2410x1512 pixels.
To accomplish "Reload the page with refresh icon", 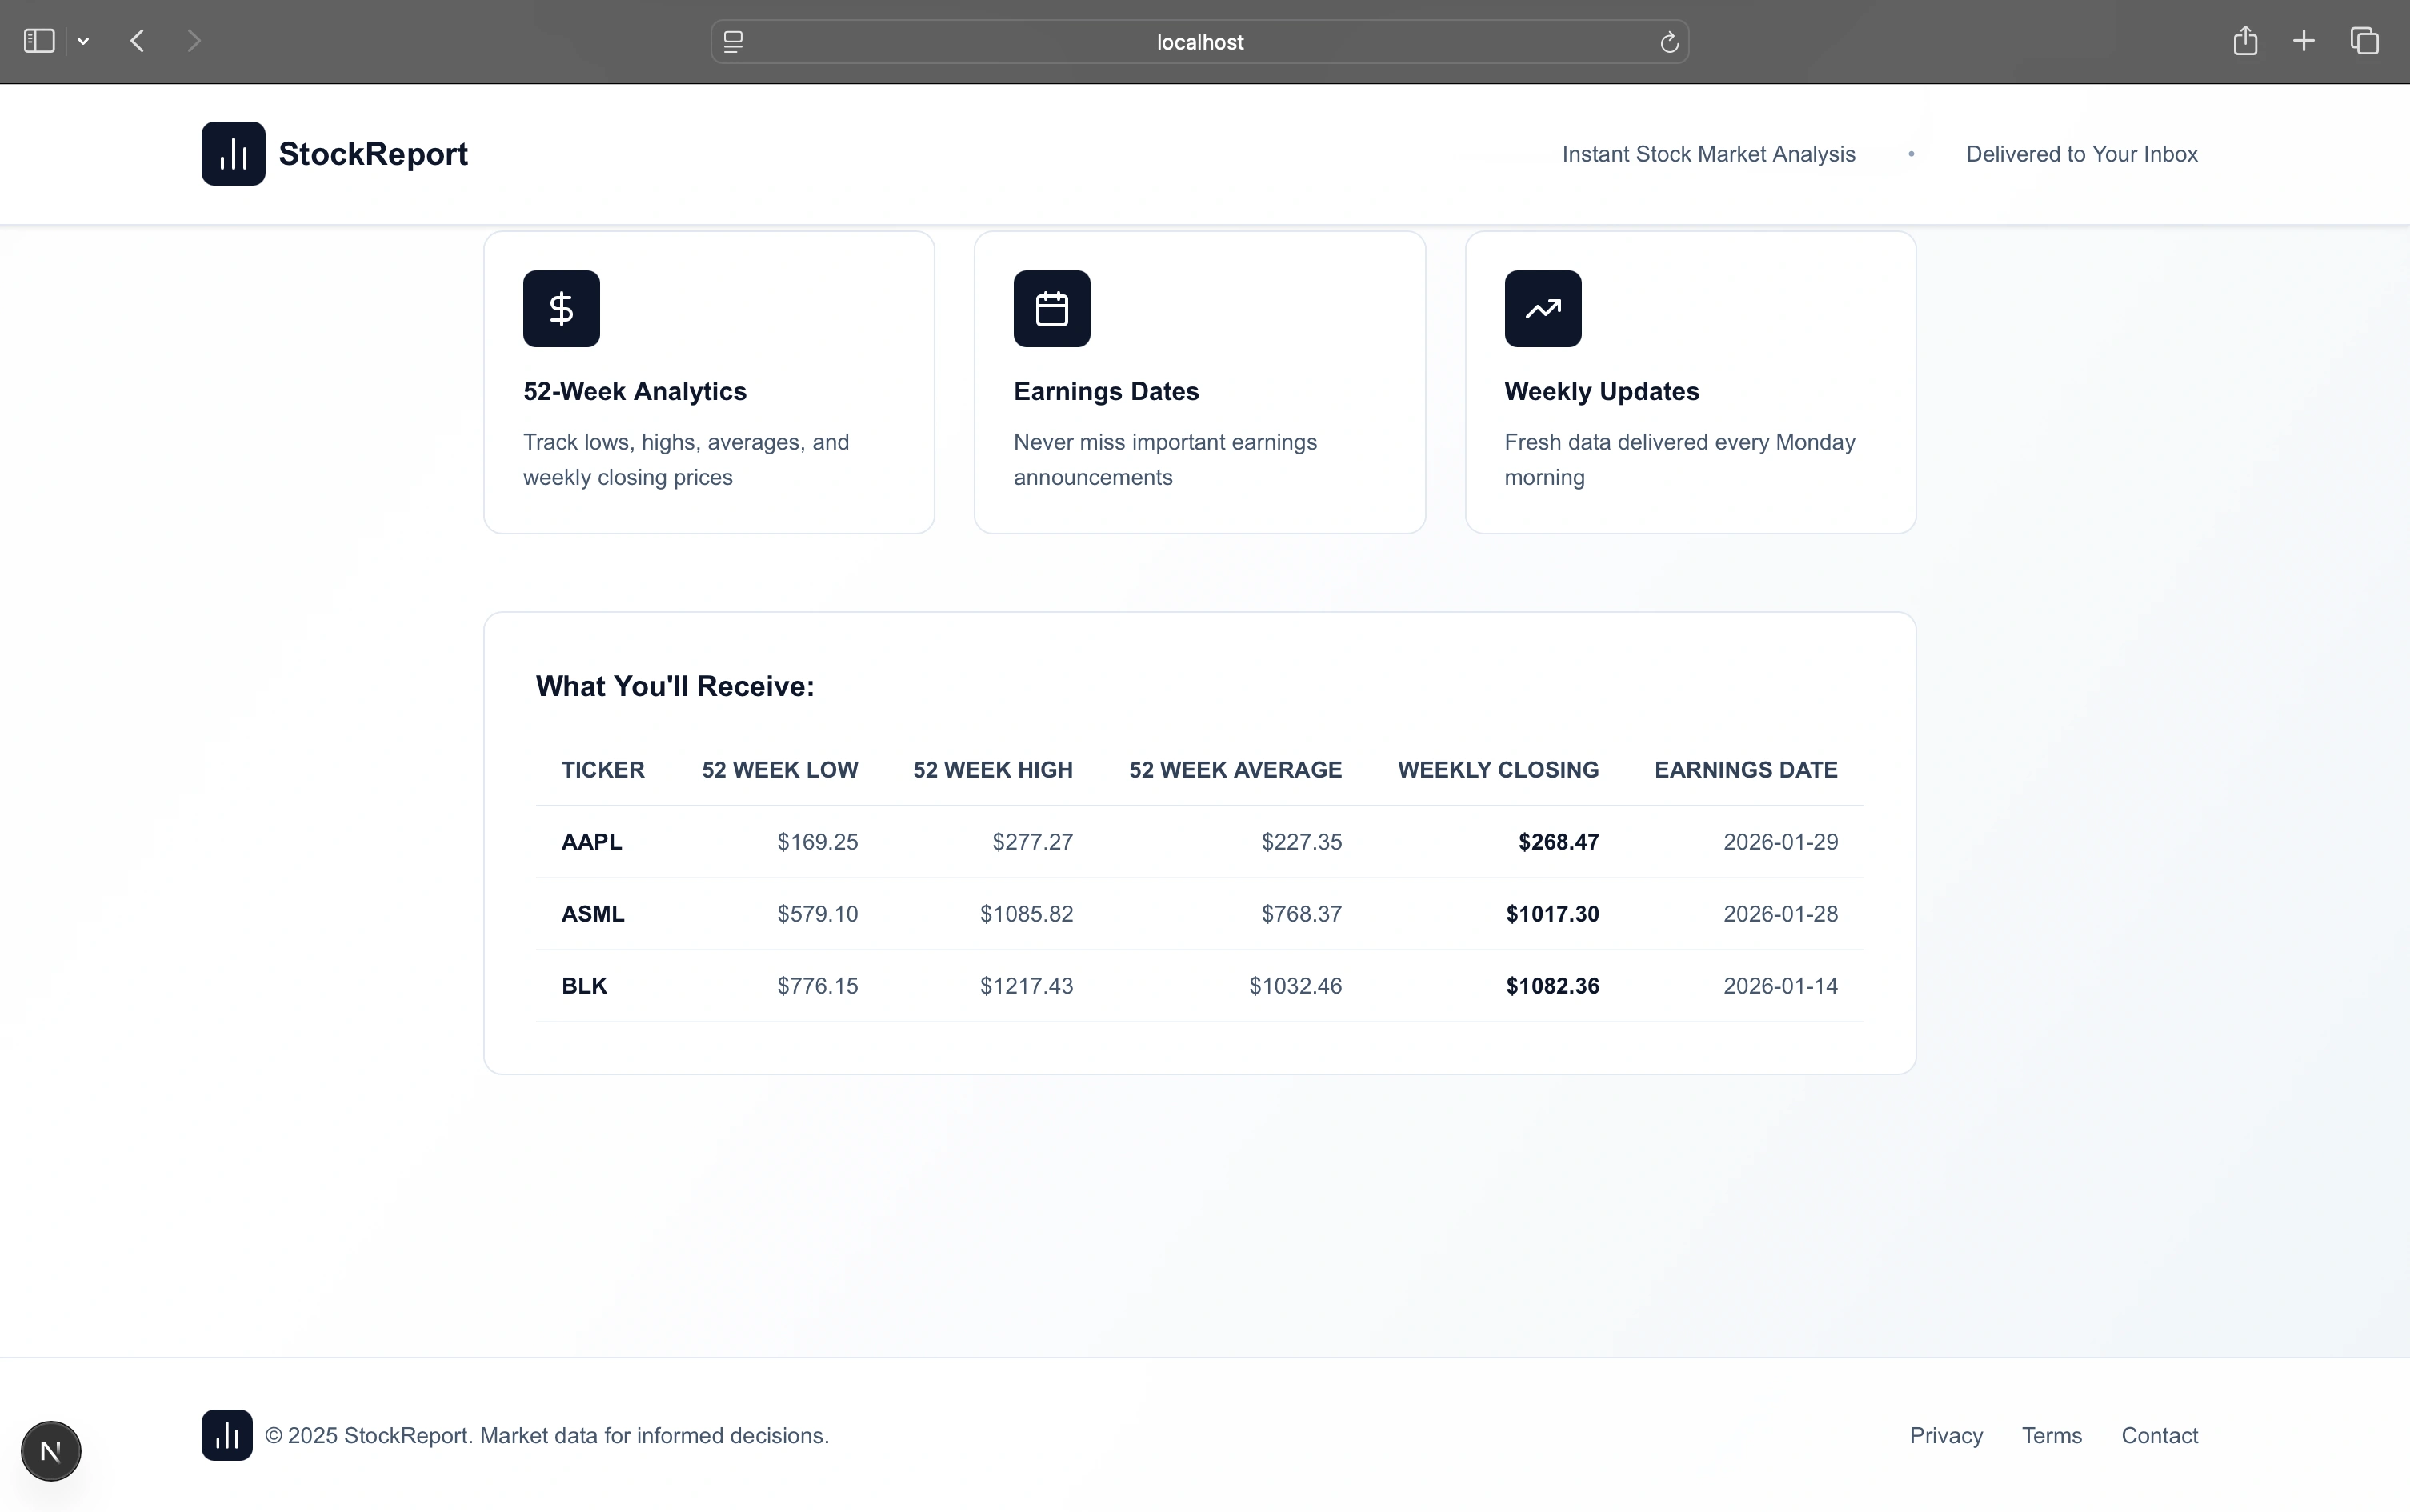I will (1668, 42).
